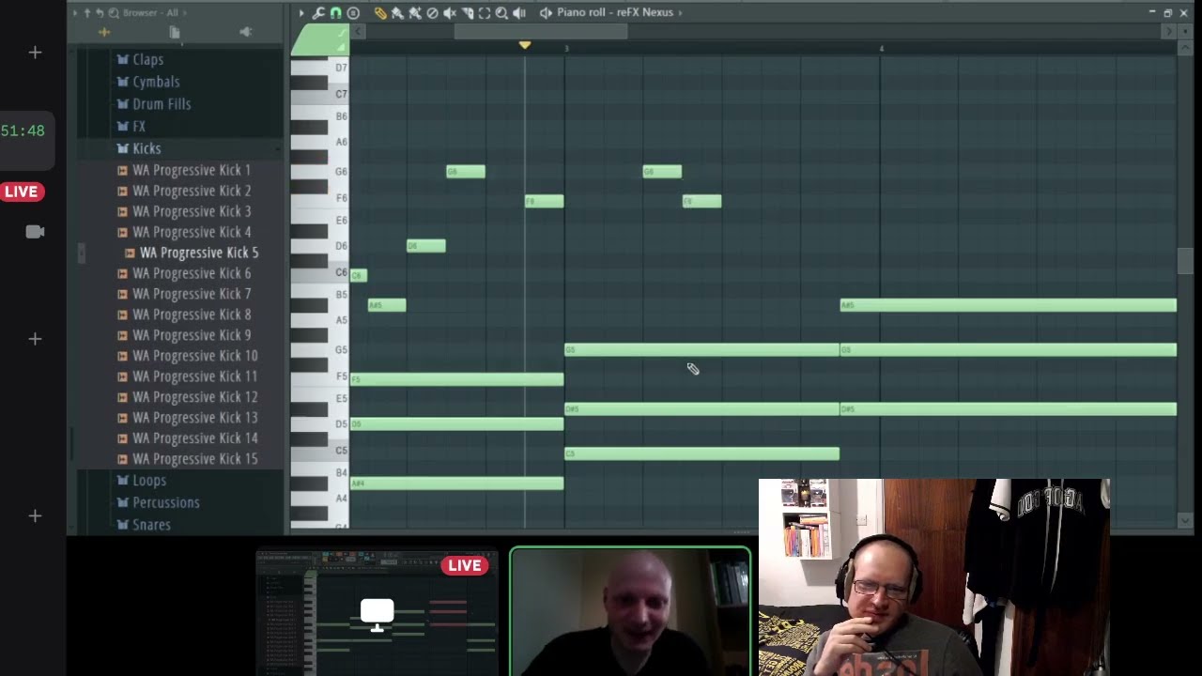The image size is (1202, 676).
Task: Open the LIVE screen-share thumbnail
Action: coord(378,613)
